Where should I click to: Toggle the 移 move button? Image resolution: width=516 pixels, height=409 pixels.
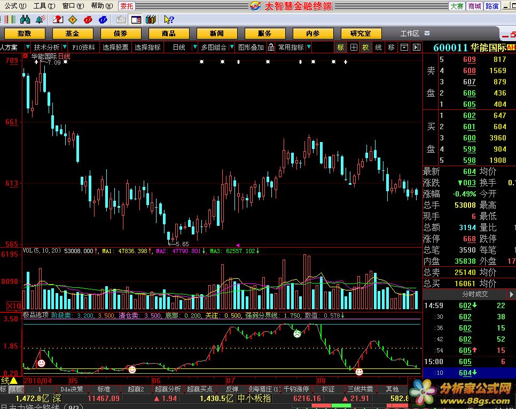coord(392,48)
